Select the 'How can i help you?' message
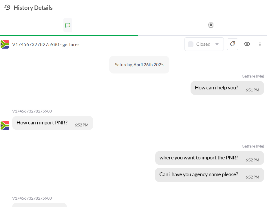Image resolution: width=267 pixels, height=208 pixels. [x=216, y=88]
